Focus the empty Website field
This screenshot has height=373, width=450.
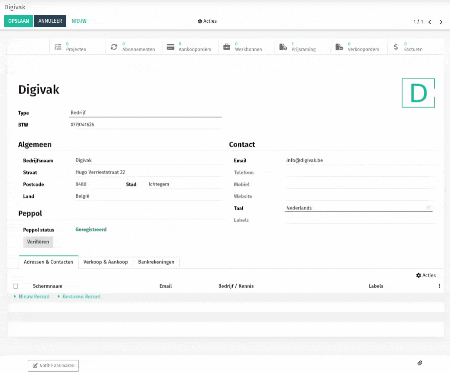pos(360,196)
